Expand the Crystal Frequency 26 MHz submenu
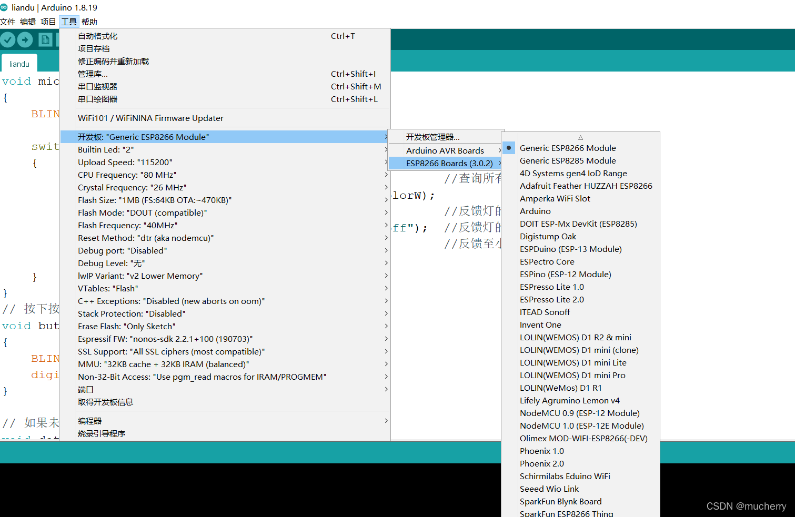 (x=225, y=187)
